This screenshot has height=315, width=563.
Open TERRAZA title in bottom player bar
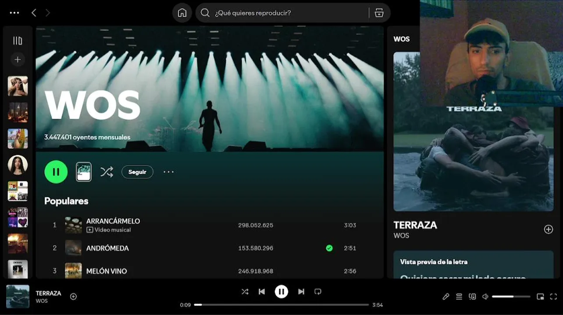coord(49,293)
